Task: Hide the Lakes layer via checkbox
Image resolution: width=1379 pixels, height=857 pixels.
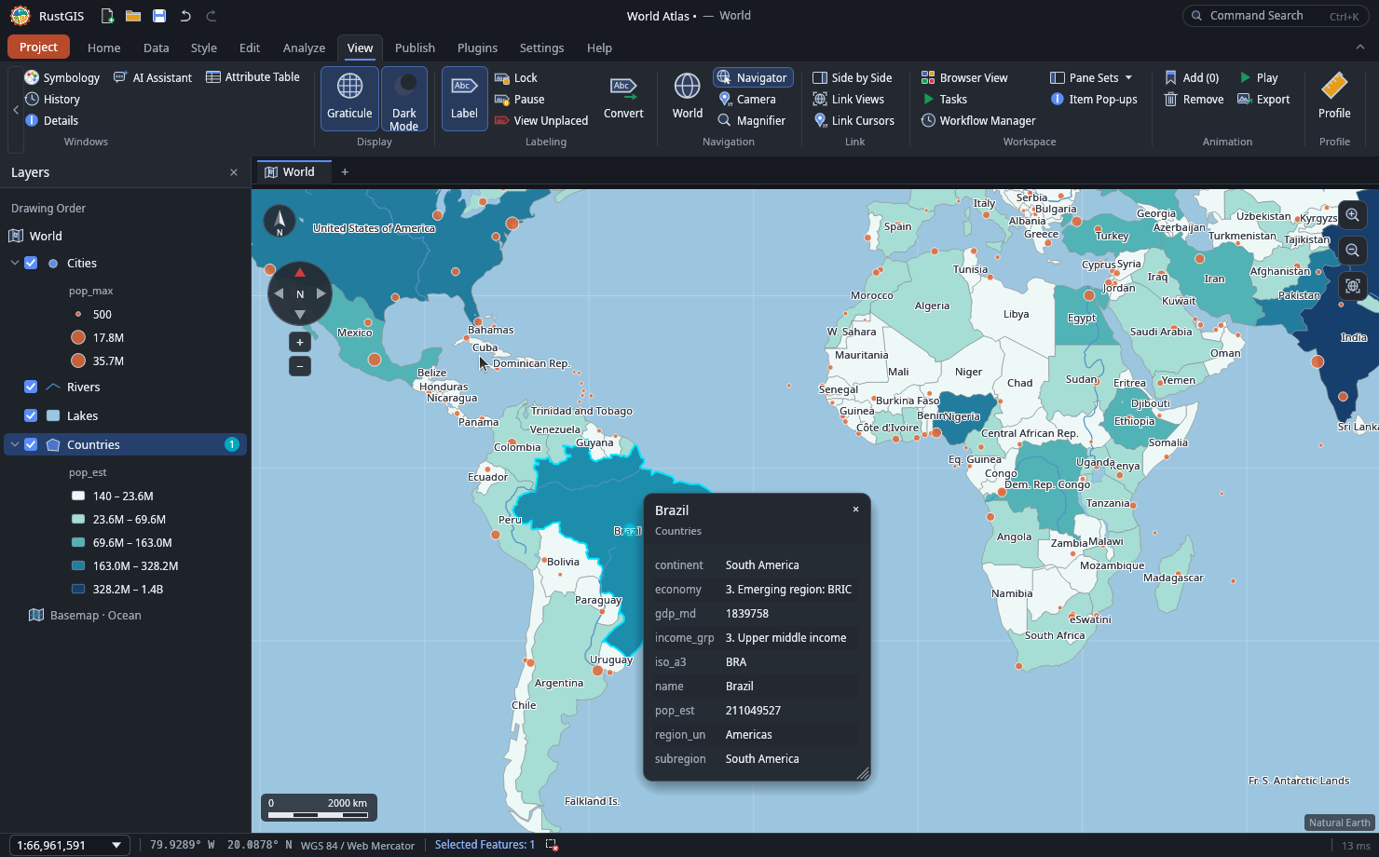Action: [31, 415]
